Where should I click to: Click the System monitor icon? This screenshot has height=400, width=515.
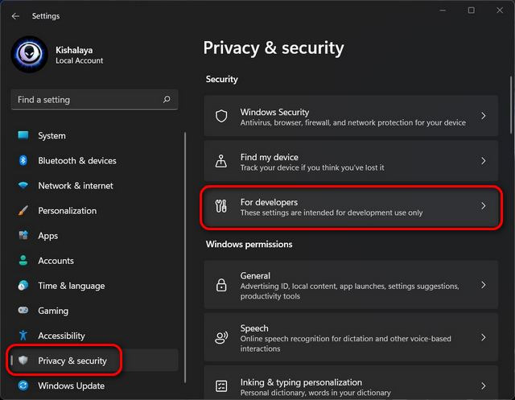[23, 135]
